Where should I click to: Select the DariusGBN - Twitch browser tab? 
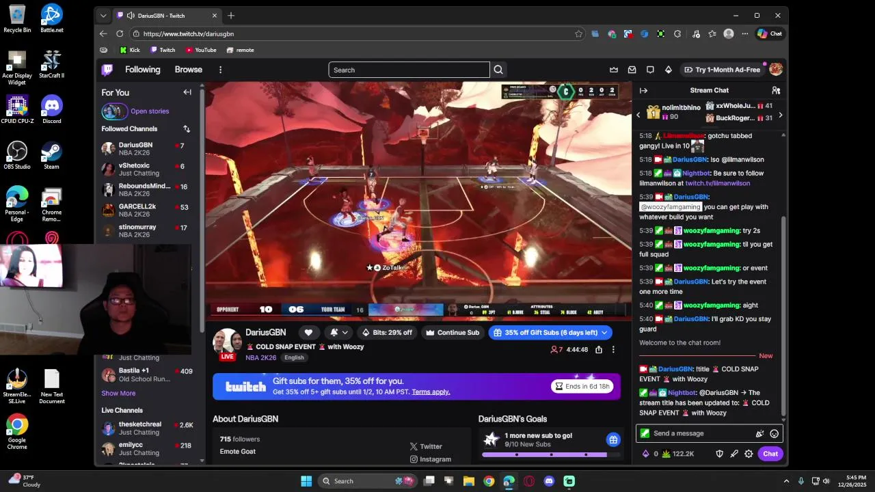point(167,16)
